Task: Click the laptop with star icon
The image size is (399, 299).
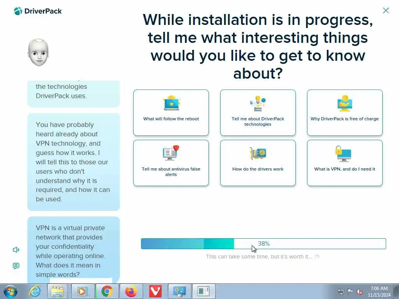Action: (171, 103)
